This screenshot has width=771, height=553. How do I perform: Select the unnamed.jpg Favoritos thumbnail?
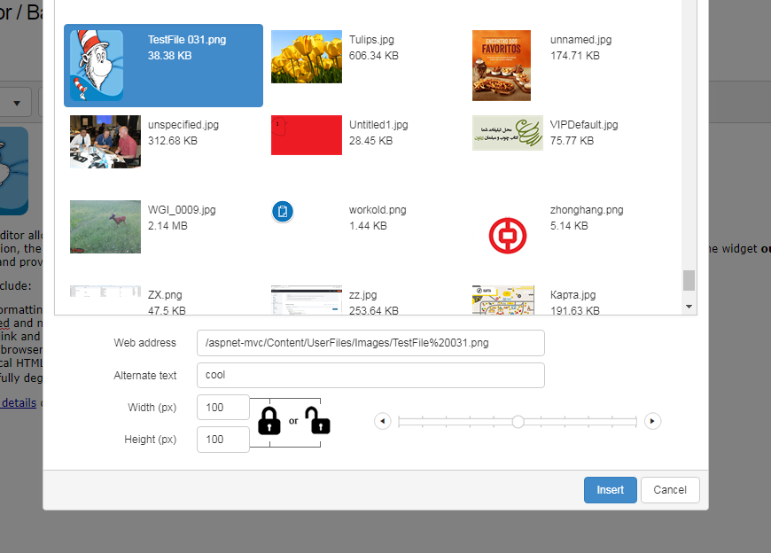point(501,66)
